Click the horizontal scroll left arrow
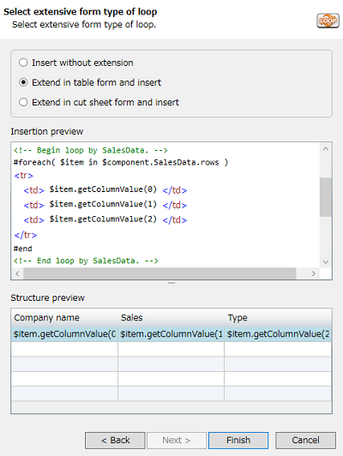This screenshot has width=343, height=456. click(x=17, y=273)
